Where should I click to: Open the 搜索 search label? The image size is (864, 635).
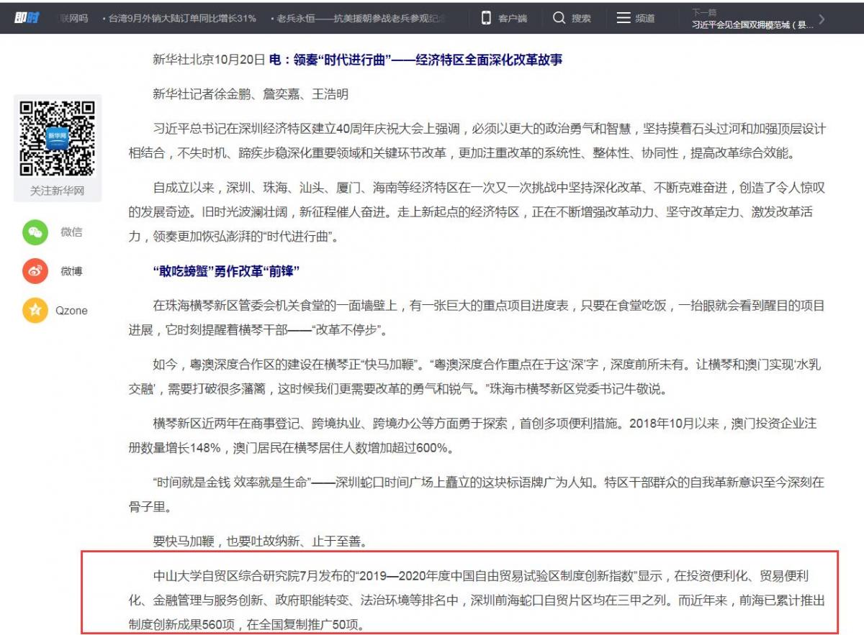point(581,19)
